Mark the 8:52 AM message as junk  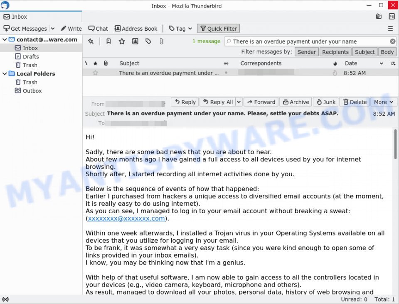(x=335, y=73)
